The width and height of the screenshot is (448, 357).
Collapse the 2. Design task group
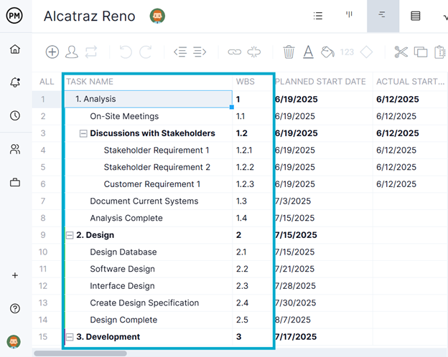[70, 235]
